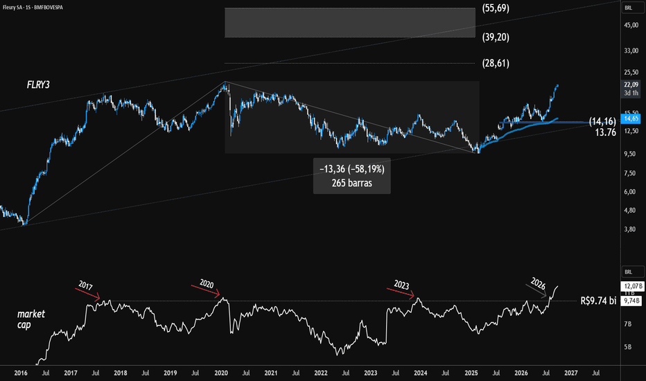646x381 pixels.
Task: Click the 3d 1h bar countdown label
Action: click(x=631, y=93)
